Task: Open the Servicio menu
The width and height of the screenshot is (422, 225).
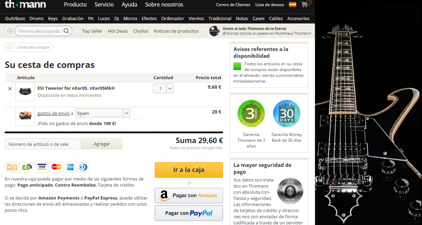Action: point(104,5)
